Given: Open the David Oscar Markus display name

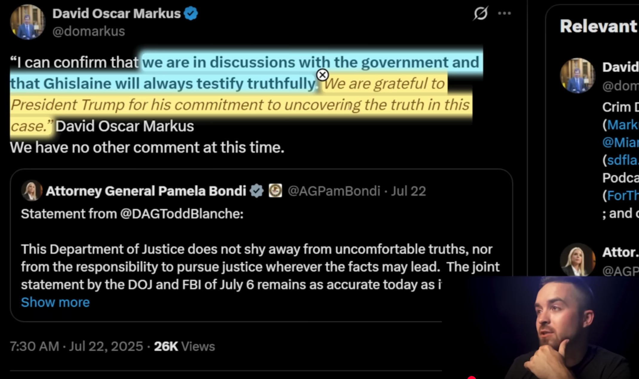Looking at the screenshot, I should (117, 13).
